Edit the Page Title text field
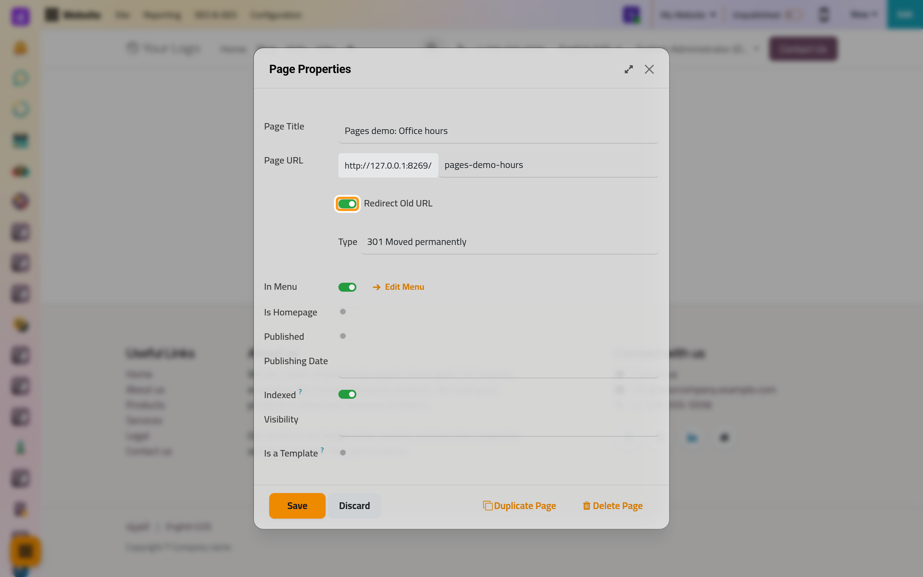The height and width of the screenshot is (577, 923). pyautogui.click(x=499, y=131)
